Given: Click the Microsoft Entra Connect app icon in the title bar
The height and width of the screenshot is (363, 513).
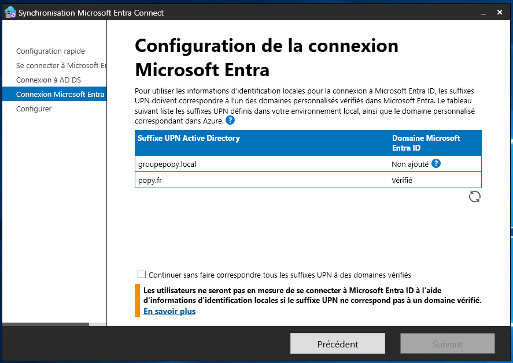Looking at the screenshot, I should [x=10, y=12].
